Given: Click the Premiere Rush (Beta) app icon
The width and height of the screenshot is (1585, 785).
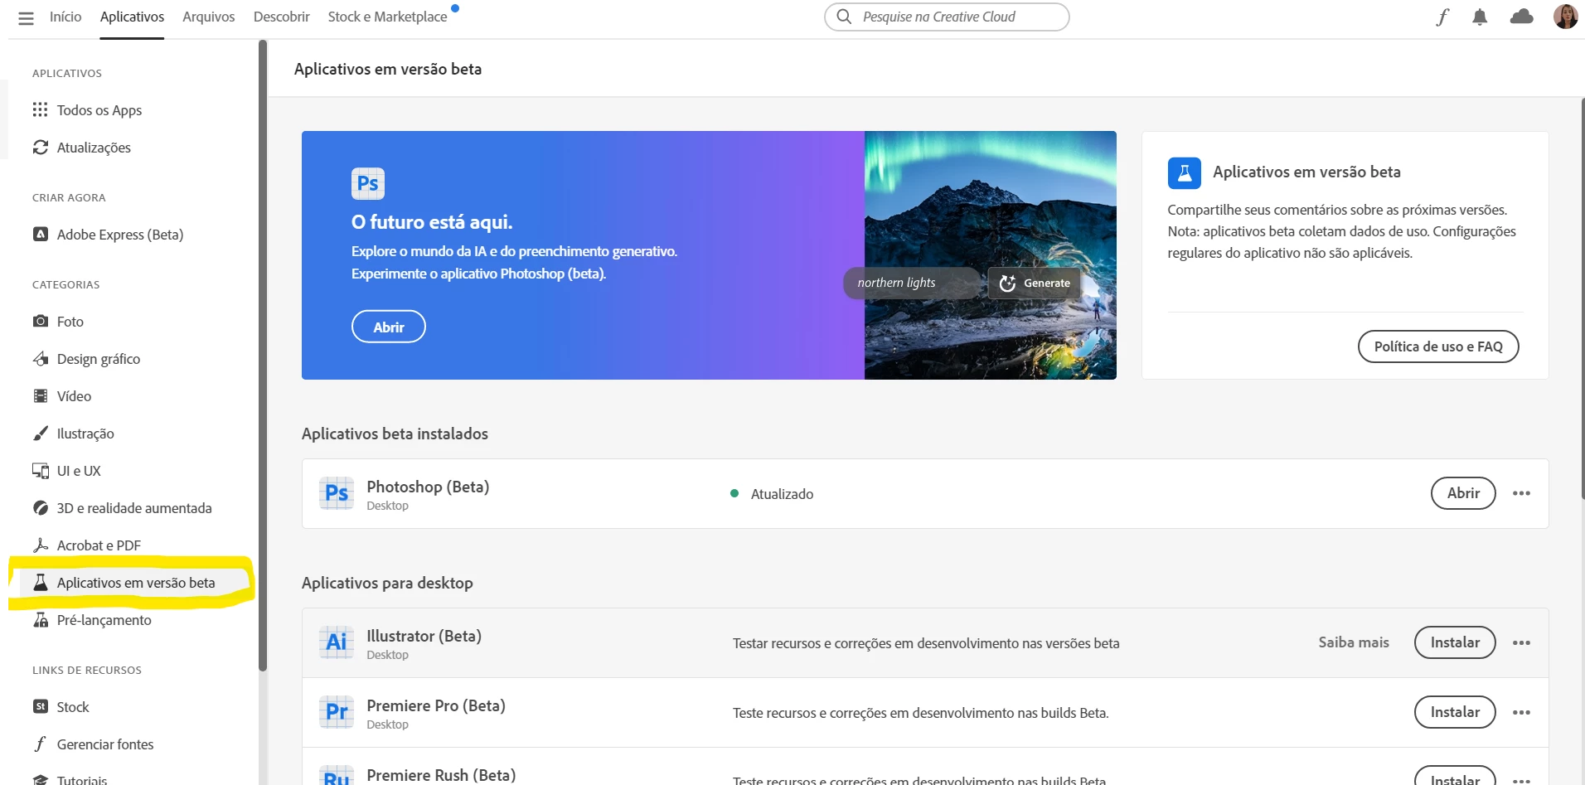Looking at the screenshot, I should click(337, 775).
